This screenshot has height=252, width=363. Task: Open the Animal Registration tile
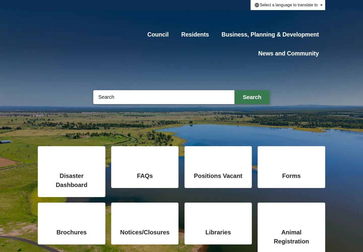[291, 227]
